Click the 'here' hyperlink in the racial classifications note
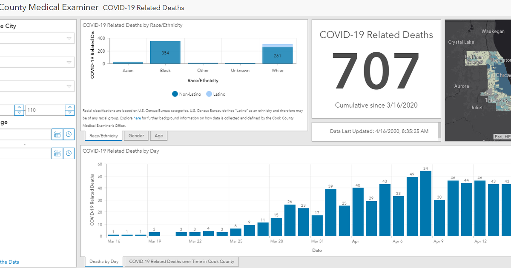 (x=136, y=118)
